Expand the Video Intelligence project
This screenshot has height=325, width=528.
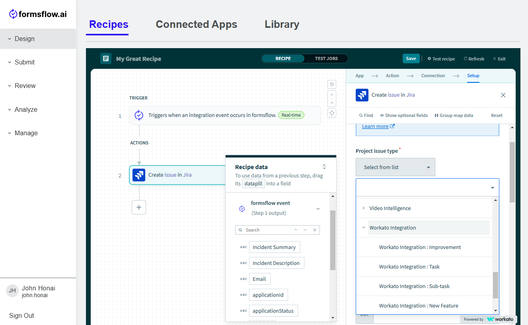coord(363,208)
